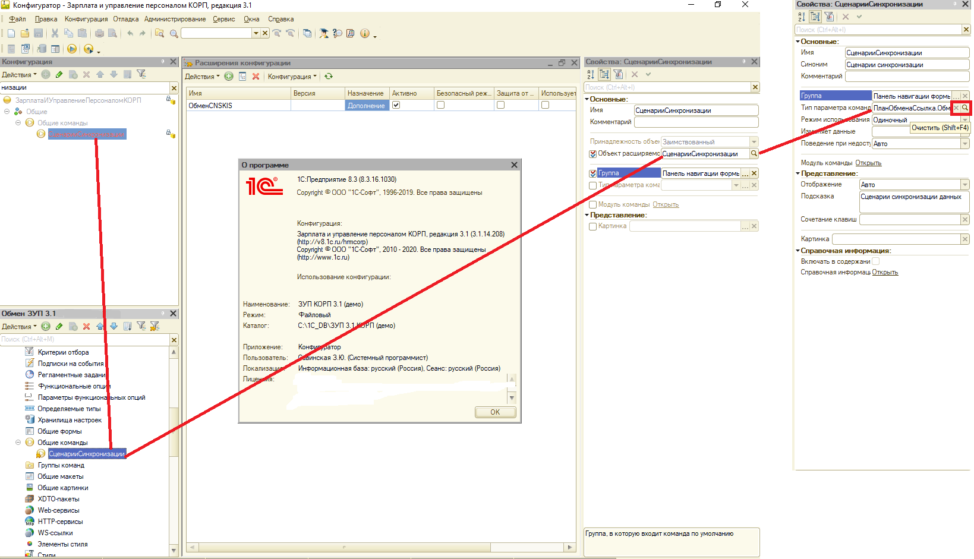Delete object in Обмен ЗУП 3.1 panel

86,326
